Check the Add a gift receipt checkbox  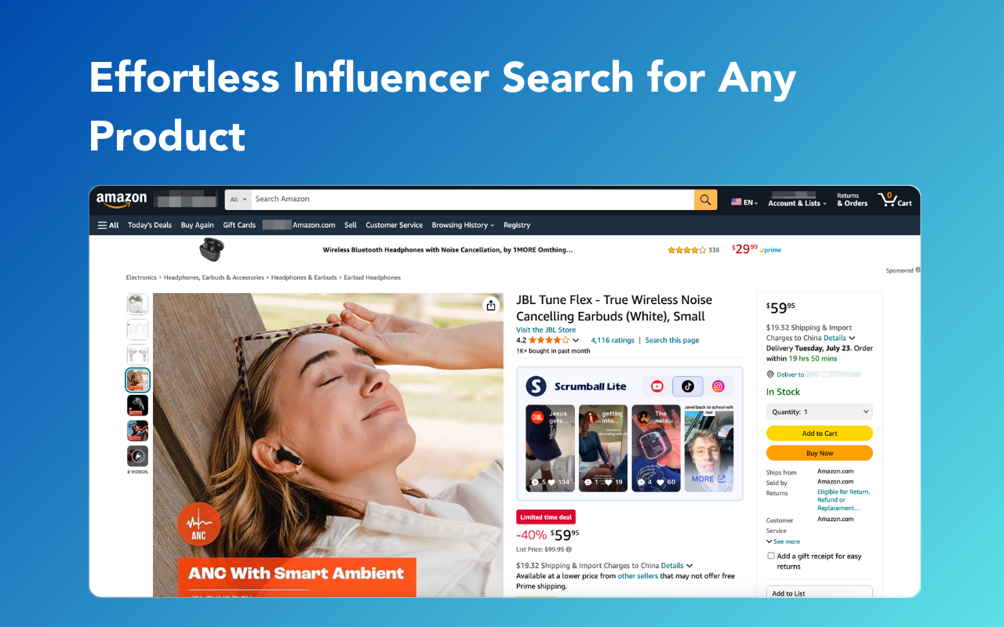coord(771,556)
